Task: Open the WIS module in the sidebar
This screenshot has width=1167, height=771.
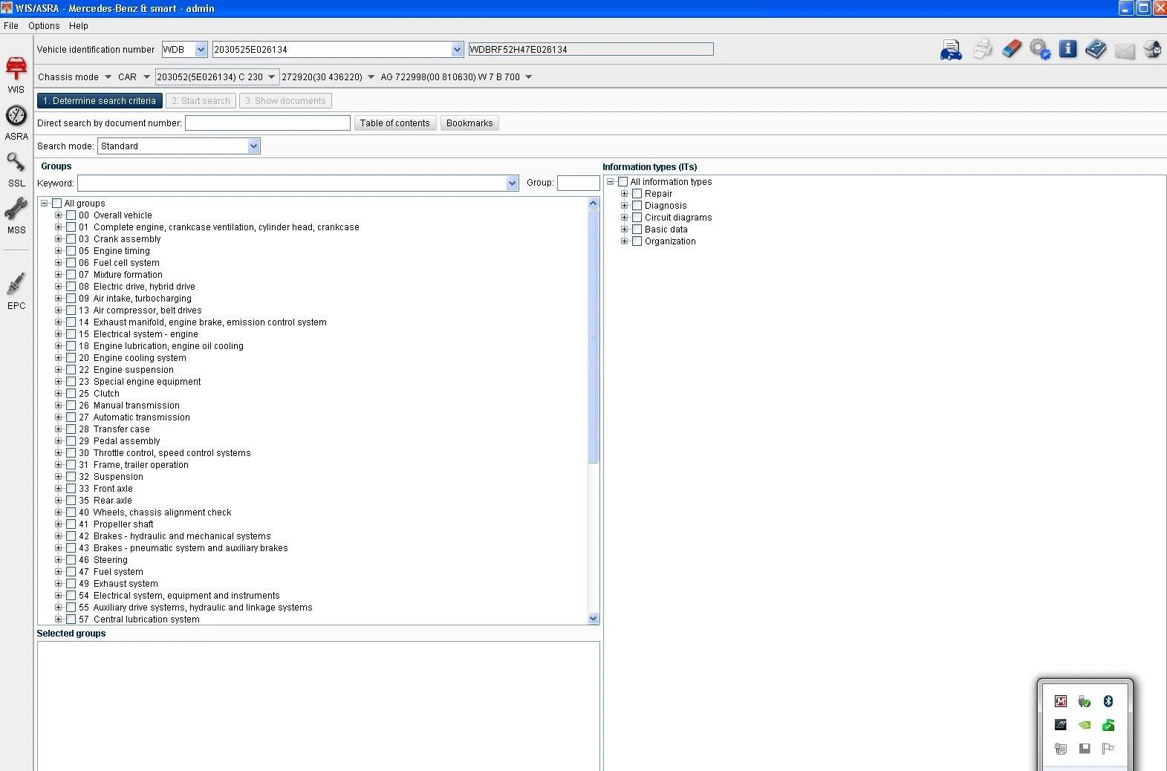Action: coord(16,73)
